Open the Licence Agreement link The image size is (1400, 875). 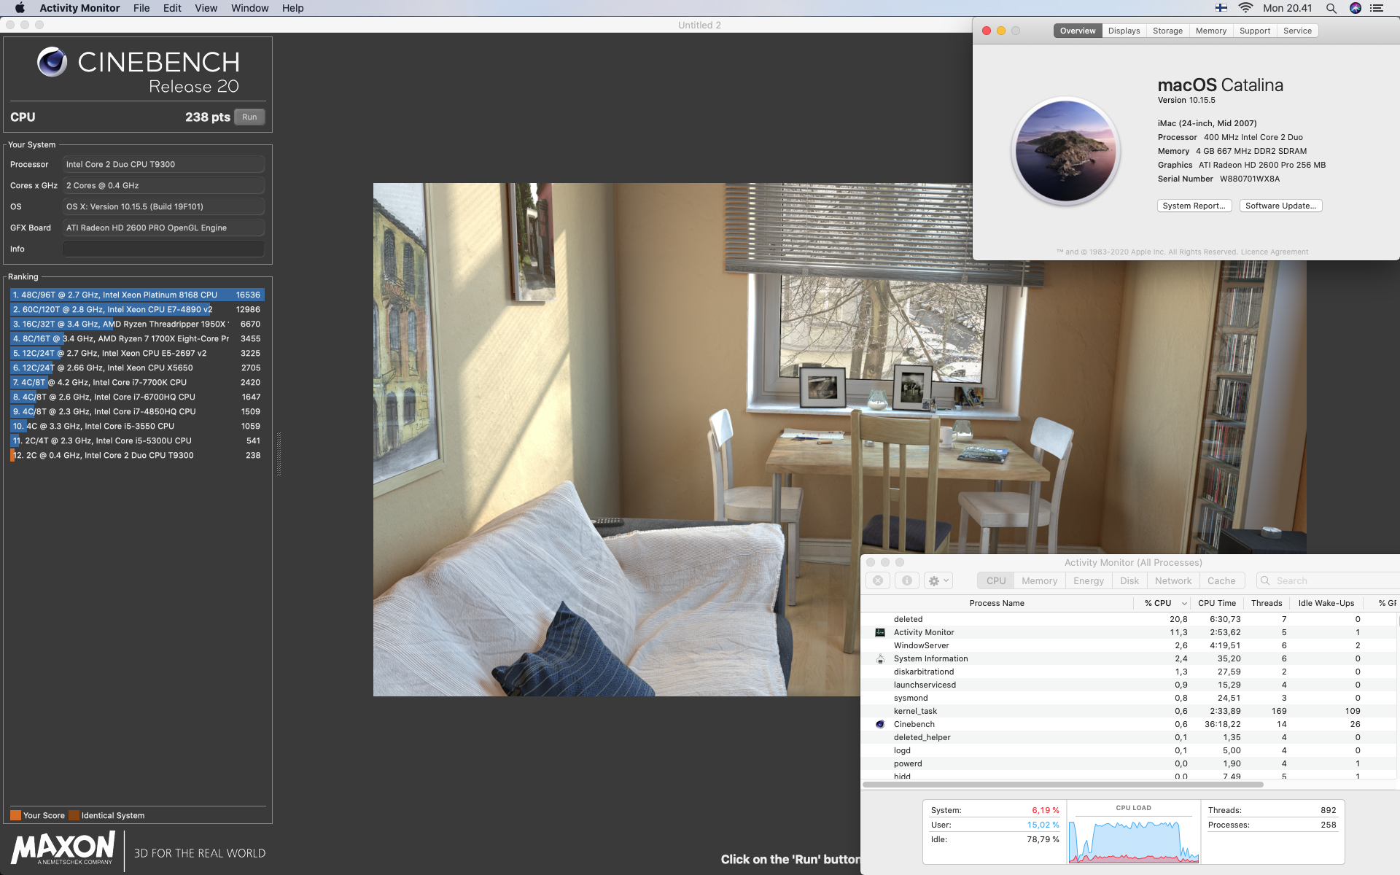[x=1275, y=252]
